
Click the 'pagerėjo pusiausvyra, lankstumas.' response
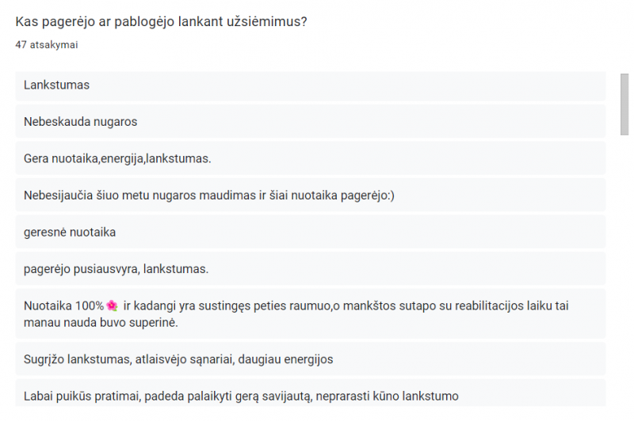(310, 269)
